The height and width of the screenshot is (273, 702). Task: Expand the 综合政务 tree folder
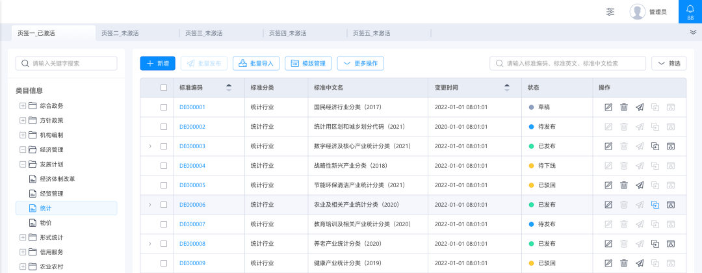tap(23, 106)
